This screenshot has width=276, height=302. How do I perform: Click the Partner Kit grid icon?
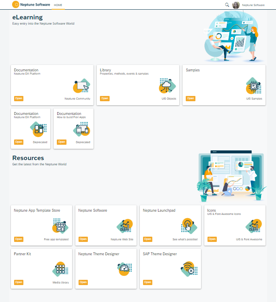[x=60, y=269]
